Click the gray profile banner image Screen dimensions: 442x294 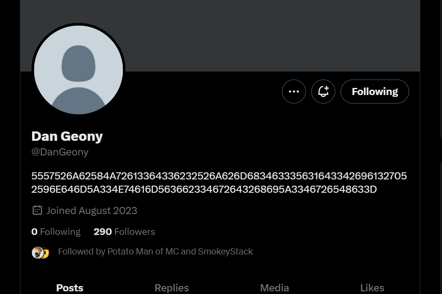(x=267, y=36)
